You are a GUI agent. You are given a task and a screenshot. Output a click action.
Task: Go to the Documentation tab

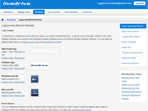pos(71,12)
